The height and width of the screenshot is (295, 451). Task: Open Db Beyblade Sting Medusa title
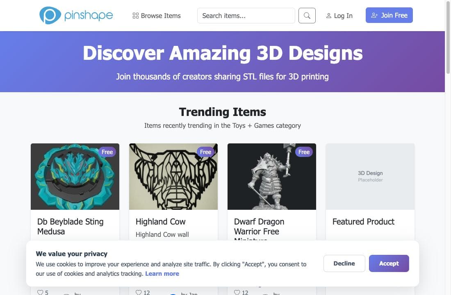coord(71,227)
